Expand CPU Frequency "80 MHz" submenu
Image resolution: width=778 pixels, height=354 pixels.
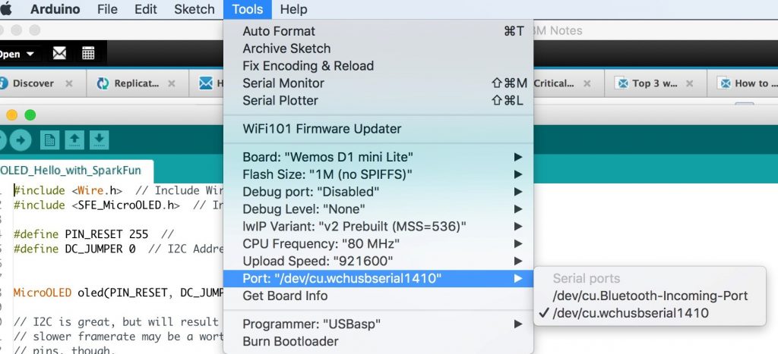(x=378, y=243)
